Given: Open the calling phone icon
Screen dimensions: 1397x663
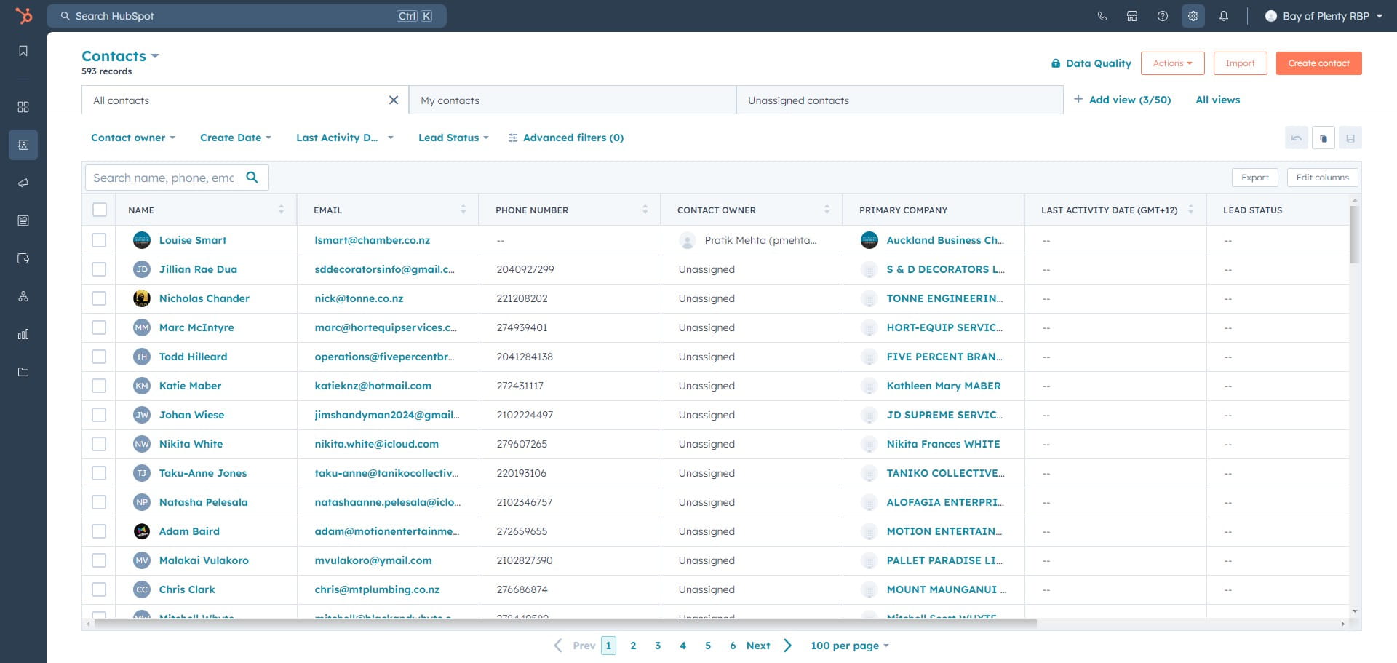Looking at the screenshot, I should (1102, 16).
